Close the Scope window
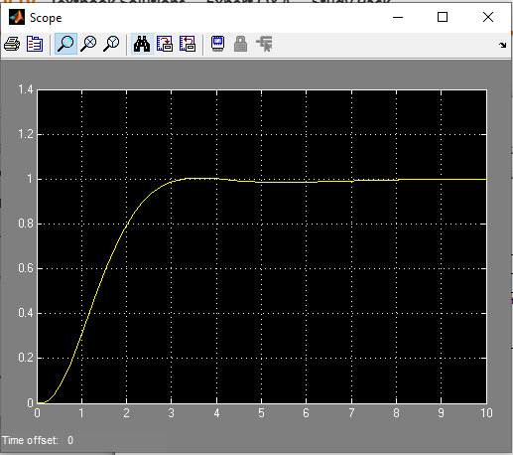 488,17
